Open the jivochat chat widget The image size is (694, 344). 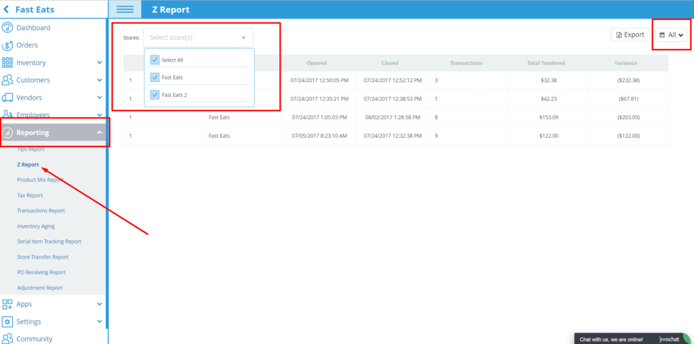634,339
